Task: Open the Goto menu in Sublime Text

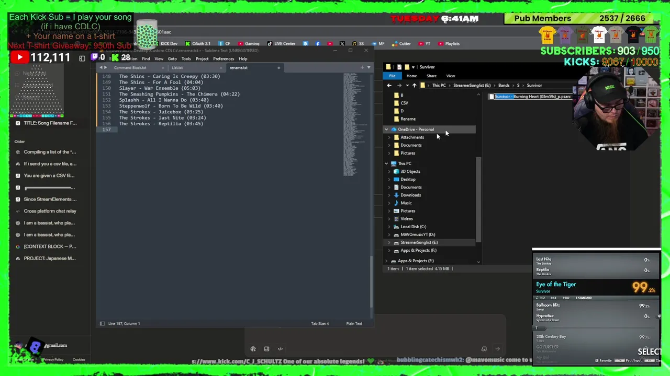Action: 172,59
